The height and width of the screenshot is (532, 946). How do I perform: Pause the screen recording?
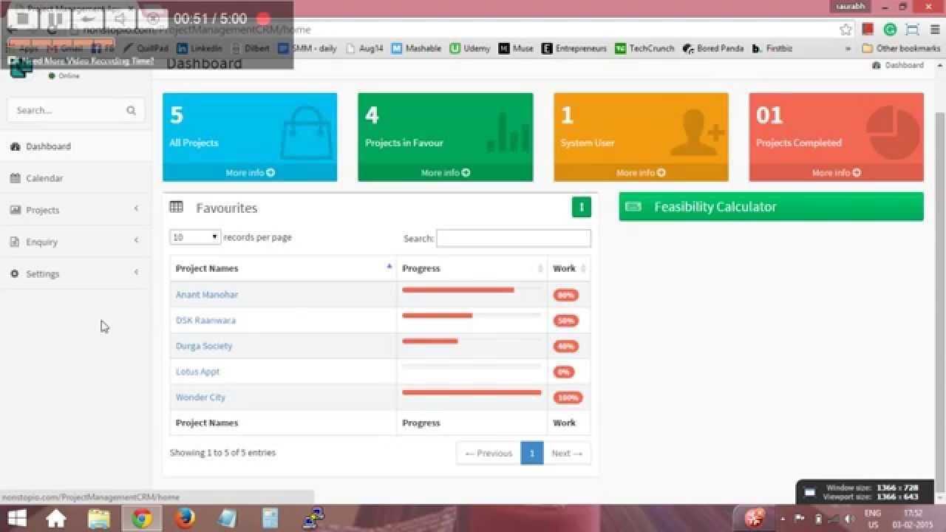56,18
